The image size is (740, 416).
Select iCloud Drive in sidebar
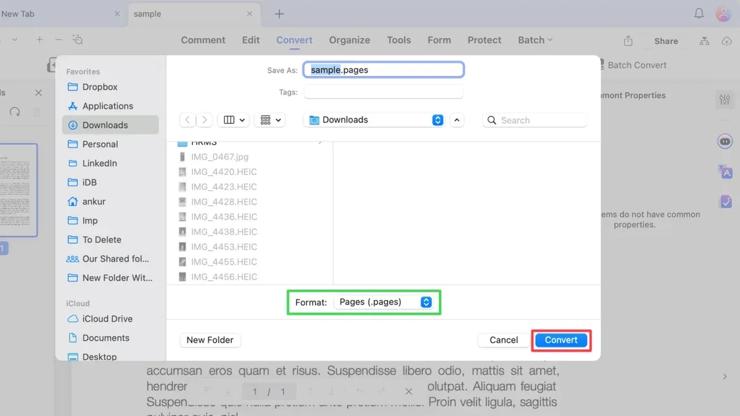click(110, 319)
